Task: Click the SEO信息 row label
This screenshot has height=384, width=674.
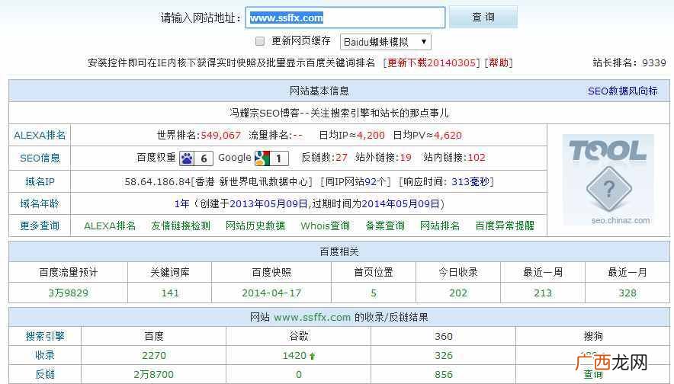Action: pyautogui.click(x=40, y=158)
